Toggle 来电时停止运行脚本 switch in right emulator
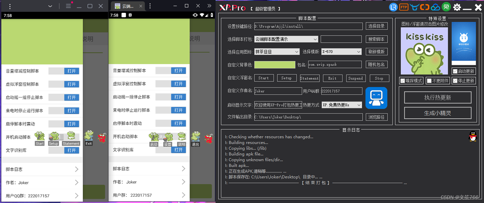Image resolution: width=484 pixels, height=203 pixels. click(x=171, y=110)
